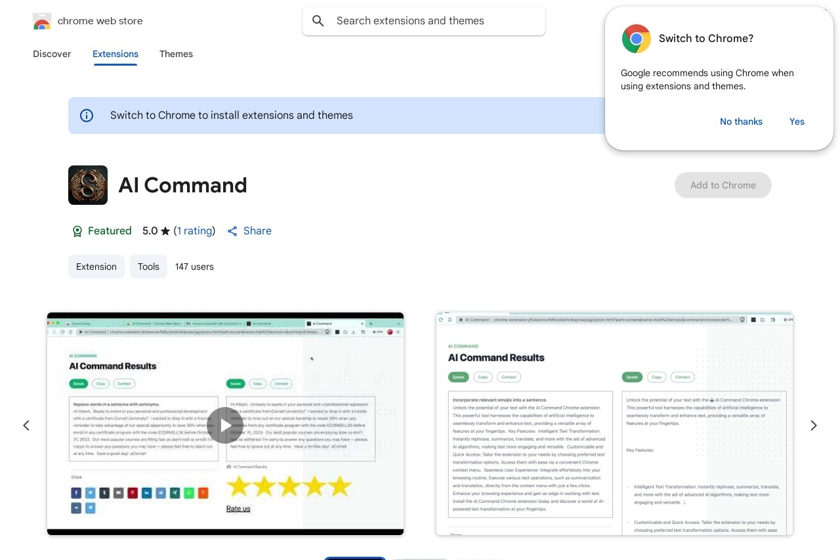
Task: Click the Featured badge icon
Action: (x=77, y=231)
